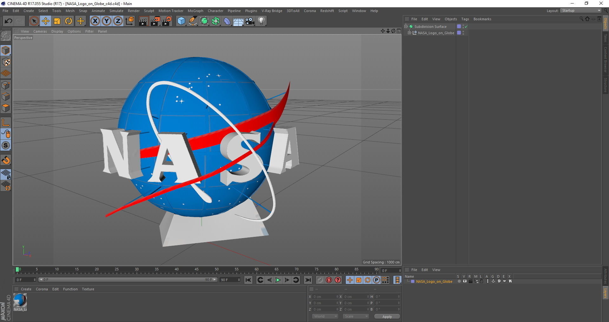Add a Floor environment object
The height and width of the screenshot is (322, 609).
click(x=238, y=21)
